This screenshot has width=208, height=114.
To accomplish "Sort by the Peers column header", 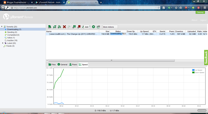I will point(170,31).
